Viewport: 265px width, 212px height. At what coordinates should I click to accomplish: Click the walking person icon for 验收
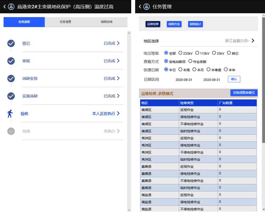10,113
